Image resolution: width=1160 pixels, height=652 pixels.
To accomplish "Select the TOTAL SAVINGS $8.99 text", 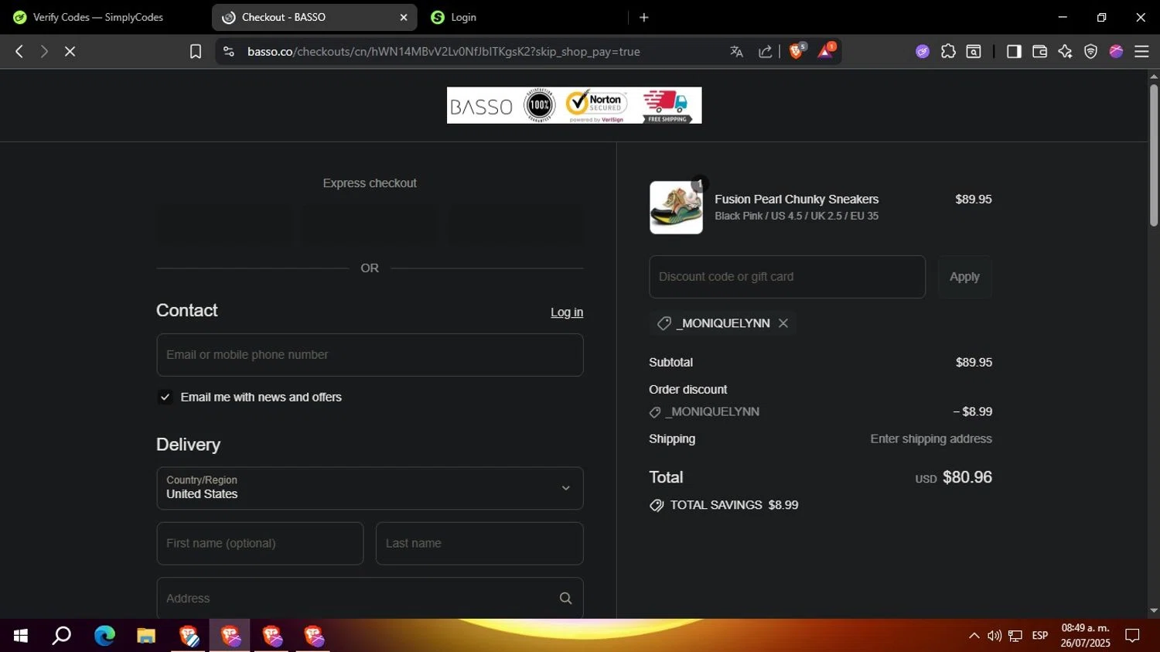I will [x=734, y=505].
